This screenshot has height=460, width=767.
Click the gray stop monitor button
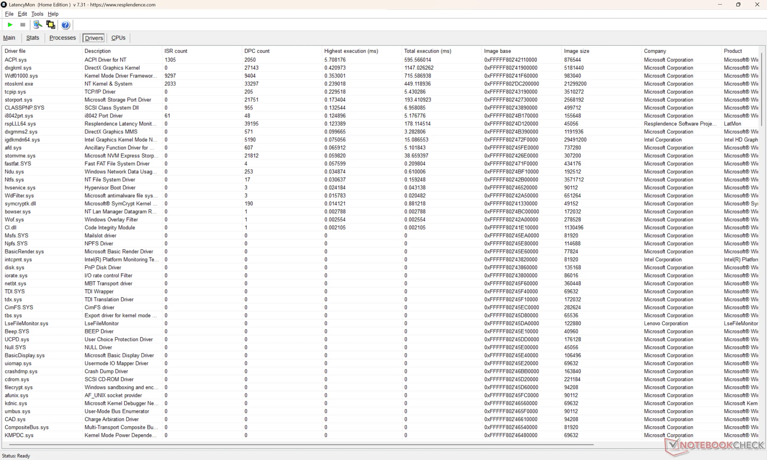23,25
